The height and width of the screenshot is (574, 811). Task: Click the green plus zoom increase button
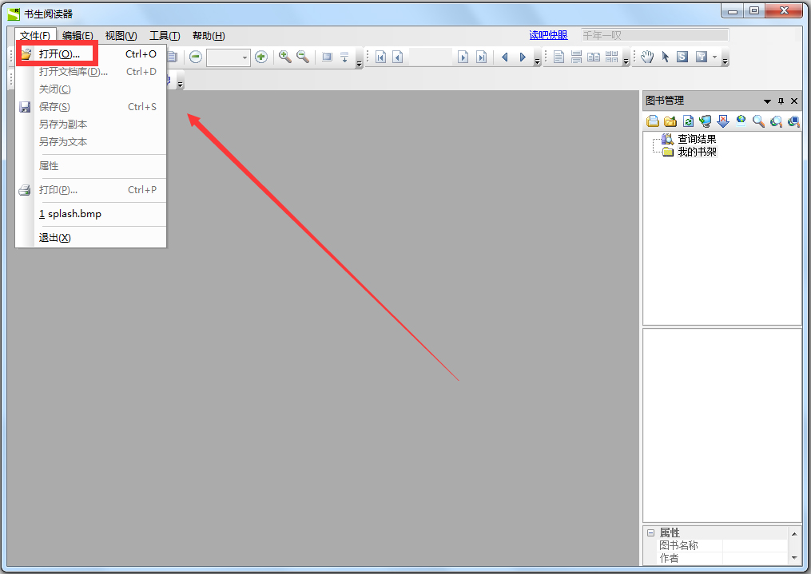pos(260,57)
